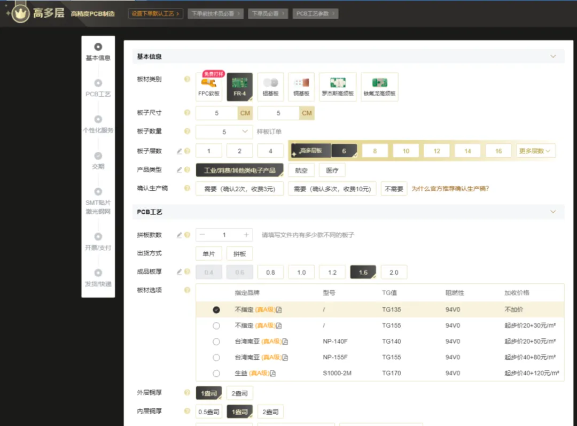
Task: Select the FPC软板 board type icon
Action: point(209,87)
